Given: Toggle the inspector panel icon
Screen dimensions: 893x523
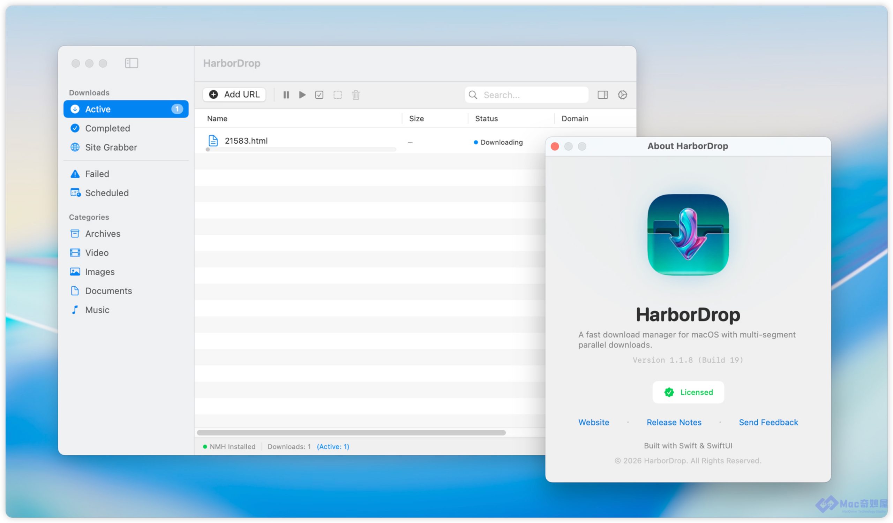Looking at the screenshot, I should pos(602,95).
